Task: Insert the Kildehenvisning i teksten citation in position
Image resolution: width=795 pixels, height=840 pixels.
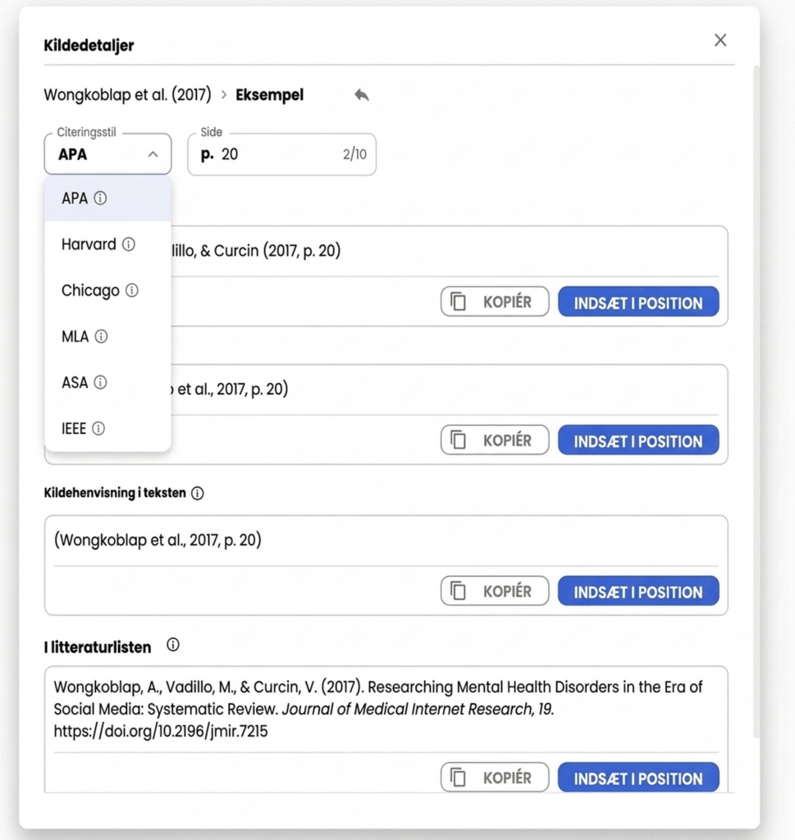Action: pyautogui.click(x=638, y=591)
